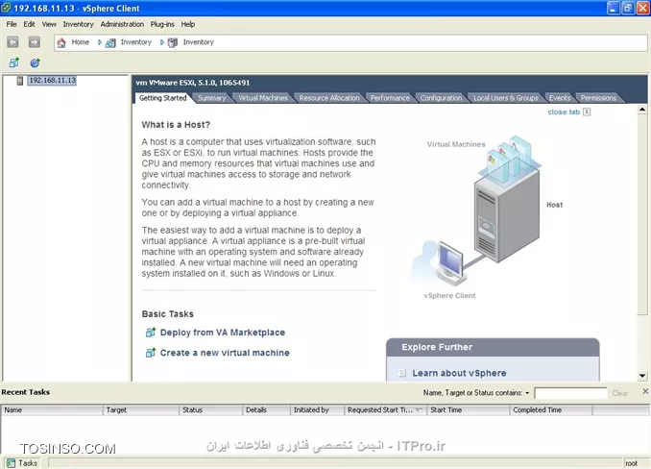Click the scroll up arrow in content pane
The width and height of the screenshot is (651, 469).
[642, 110]
